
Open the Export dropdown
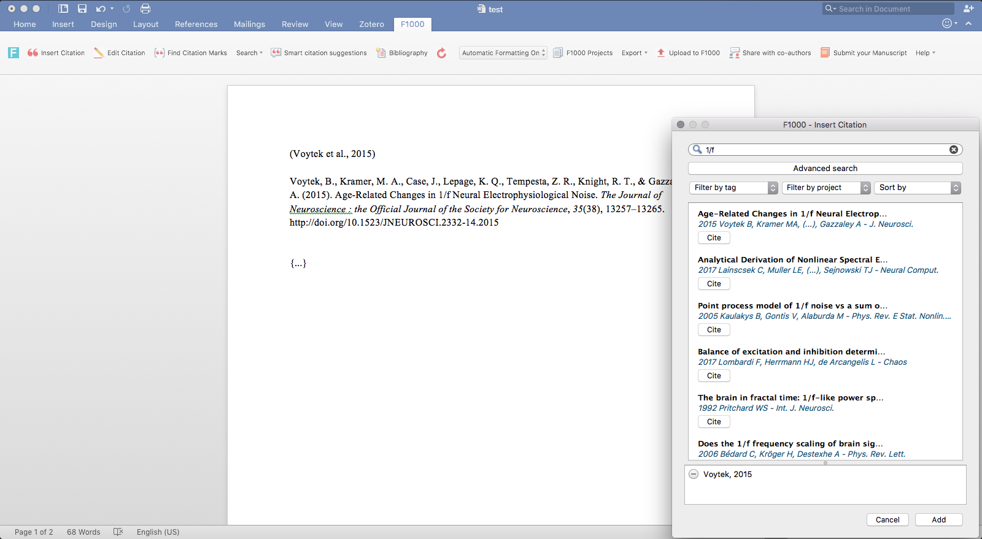pyautogui.click(x=635, y=53)
